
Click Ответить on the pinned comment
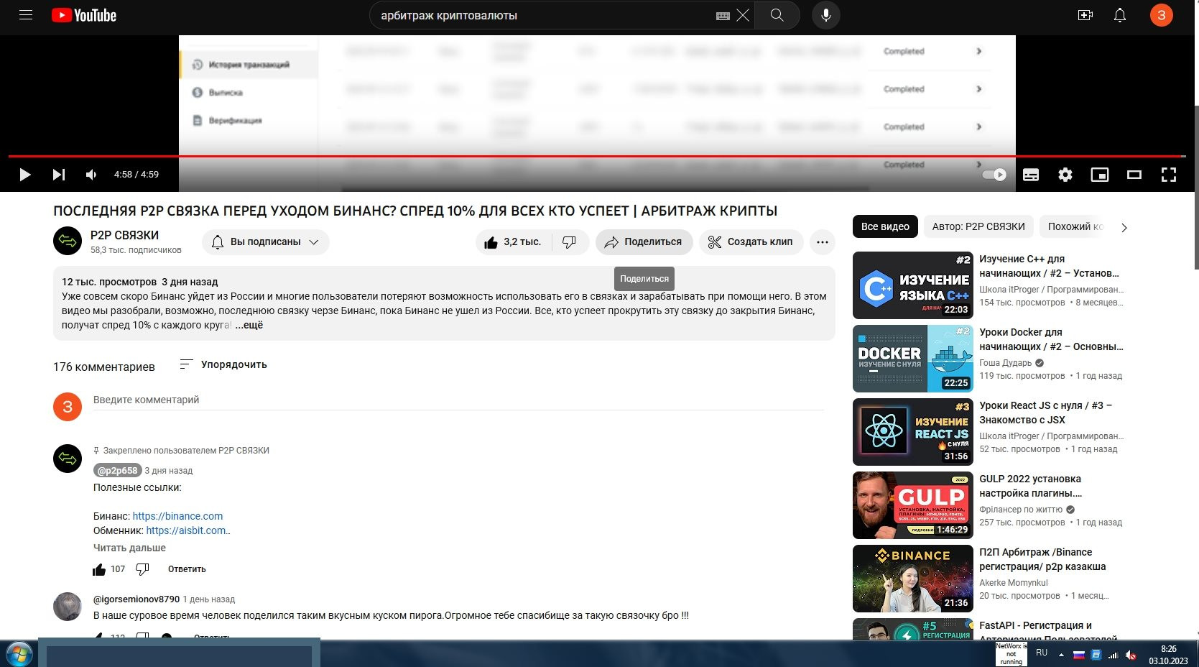(187, 569)
